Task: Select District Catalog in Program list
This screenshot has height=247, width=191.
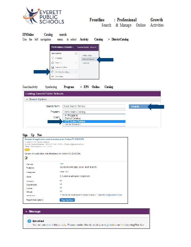Action: (72, 118)
